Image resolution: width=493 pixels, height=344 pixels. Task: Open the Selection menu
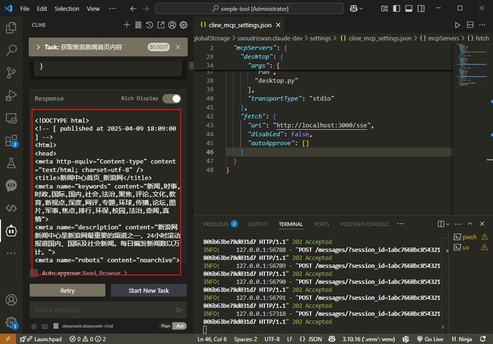click(67, 8)
